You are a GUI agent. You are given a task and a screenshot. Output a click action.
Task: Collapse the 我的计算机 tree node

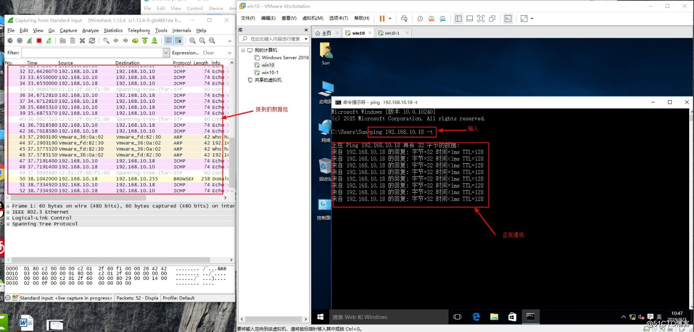point(243,50)
